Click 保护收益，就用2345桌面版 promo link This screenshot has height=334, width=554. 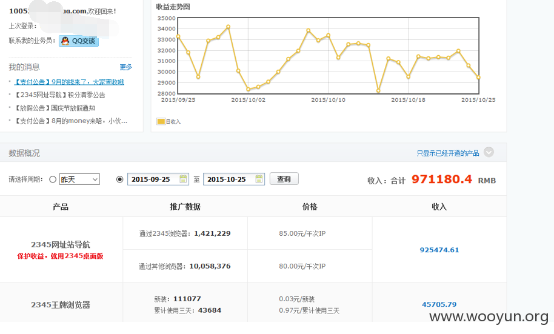click(61, 256)
